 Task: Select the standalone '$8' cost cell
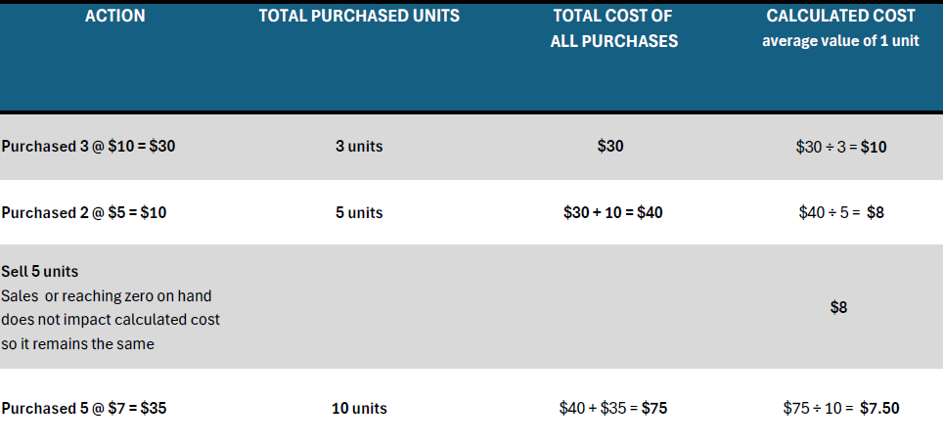[x=839, y=307]
